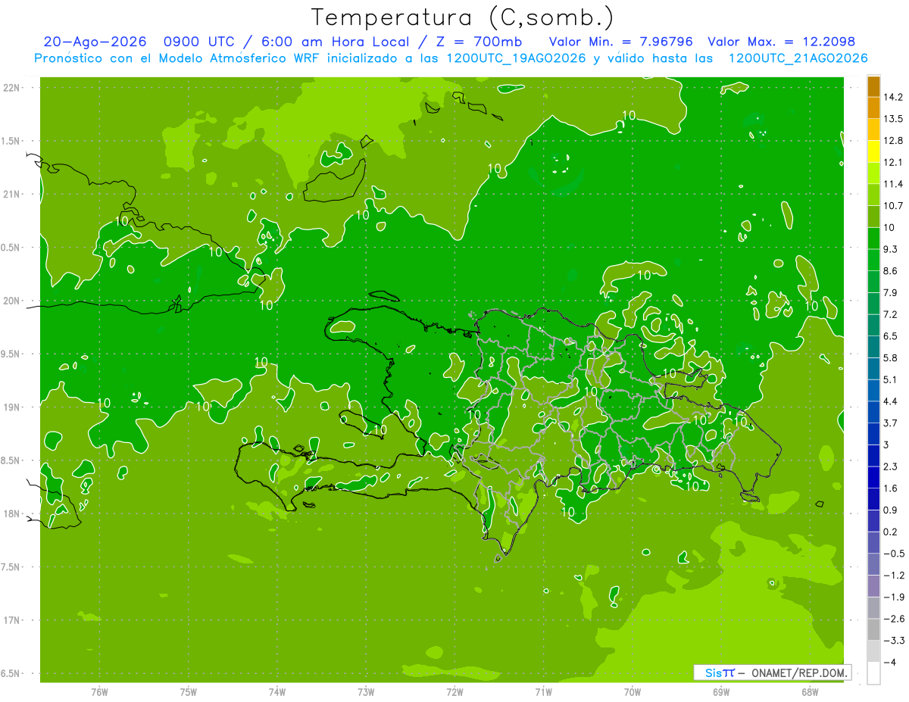Click the "69W" longitude label

721,691
